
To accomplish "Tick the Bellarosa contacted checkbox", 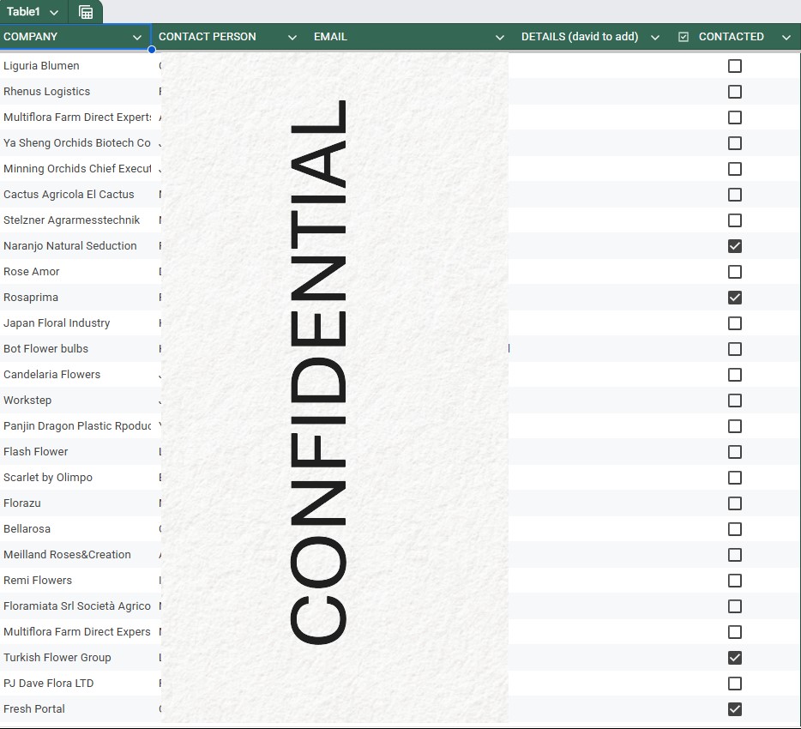I will coord(735,529).
